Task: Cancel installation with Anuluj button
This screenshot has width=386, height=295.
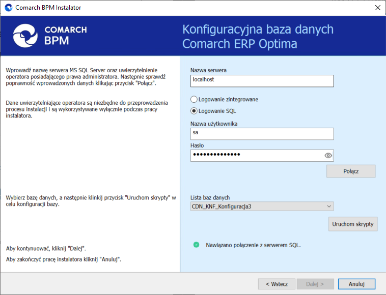Action: pyautogui.click(x=356, y=284)
